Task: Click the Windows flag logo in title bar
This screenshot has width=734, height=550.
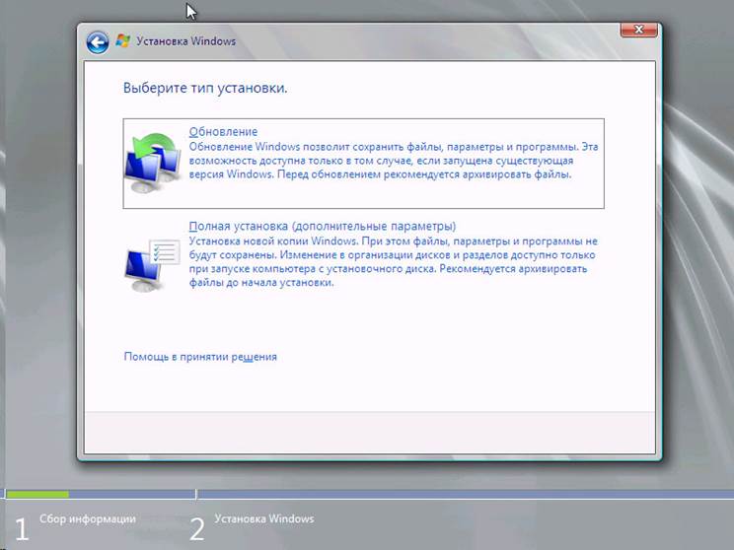Action: pos(122,40)
